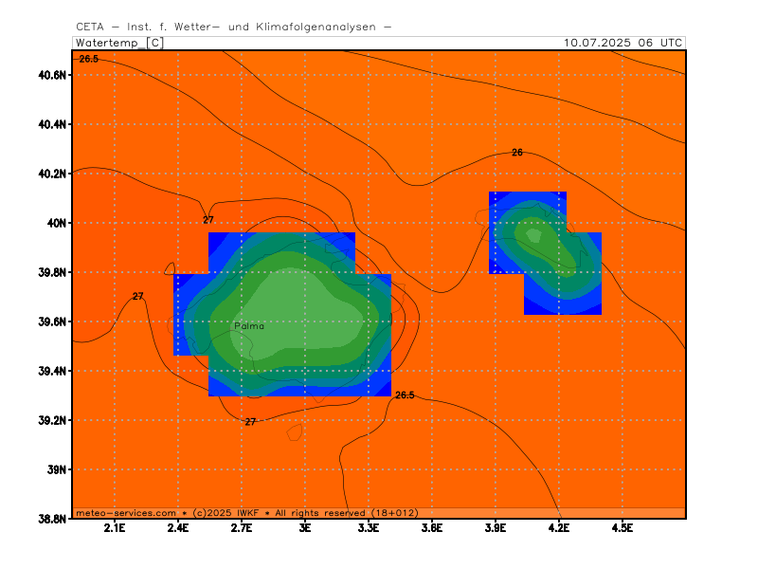Click the light green core over Mallorca
This screenshot has width=758, height=569.
pyautogui.click(x=295, y=315)
